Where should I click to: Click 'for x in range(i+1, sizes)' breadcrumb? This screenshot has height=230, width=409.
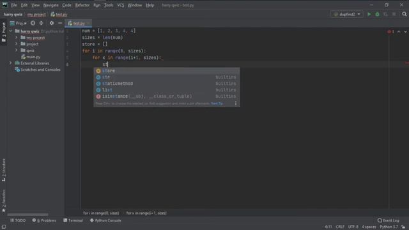click(146, 213)
